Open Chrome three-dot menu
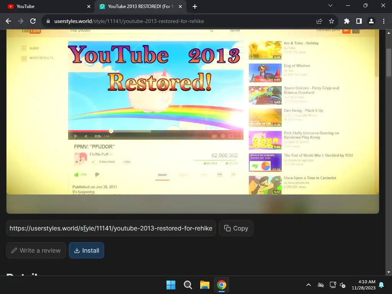 click(x=384, y=21)
